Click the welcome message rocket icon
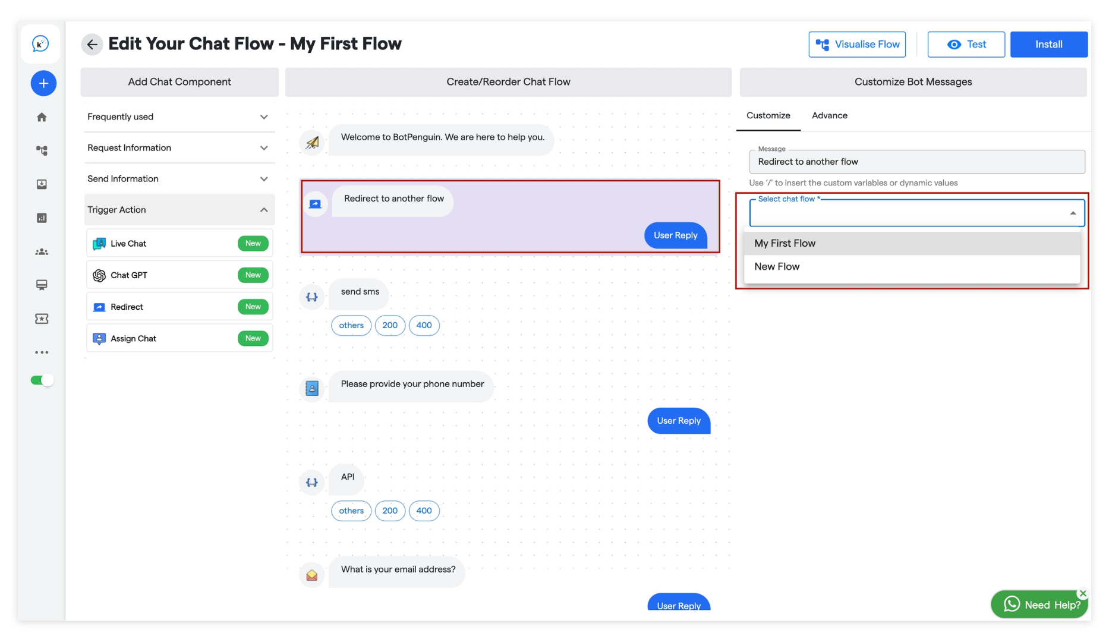This screenshot has width=1109, height=642. [x=312, y=143]
